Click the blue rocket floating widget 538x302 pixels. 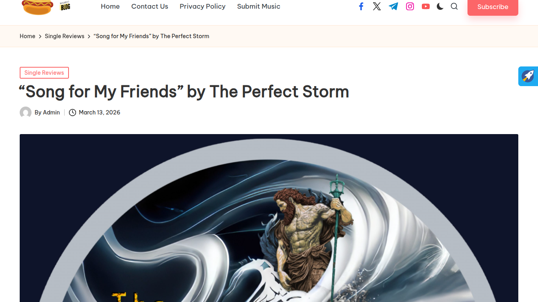[x=528, y=76]
